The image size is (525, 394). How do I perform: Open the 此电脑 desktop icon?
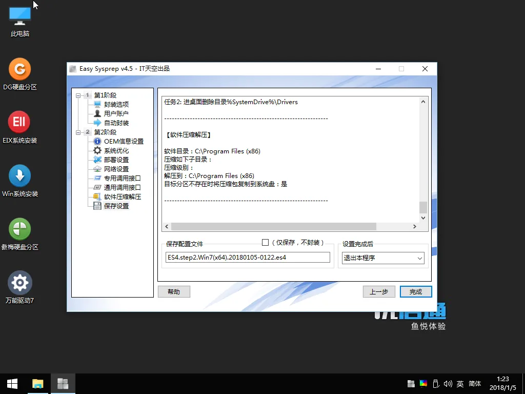20,22
